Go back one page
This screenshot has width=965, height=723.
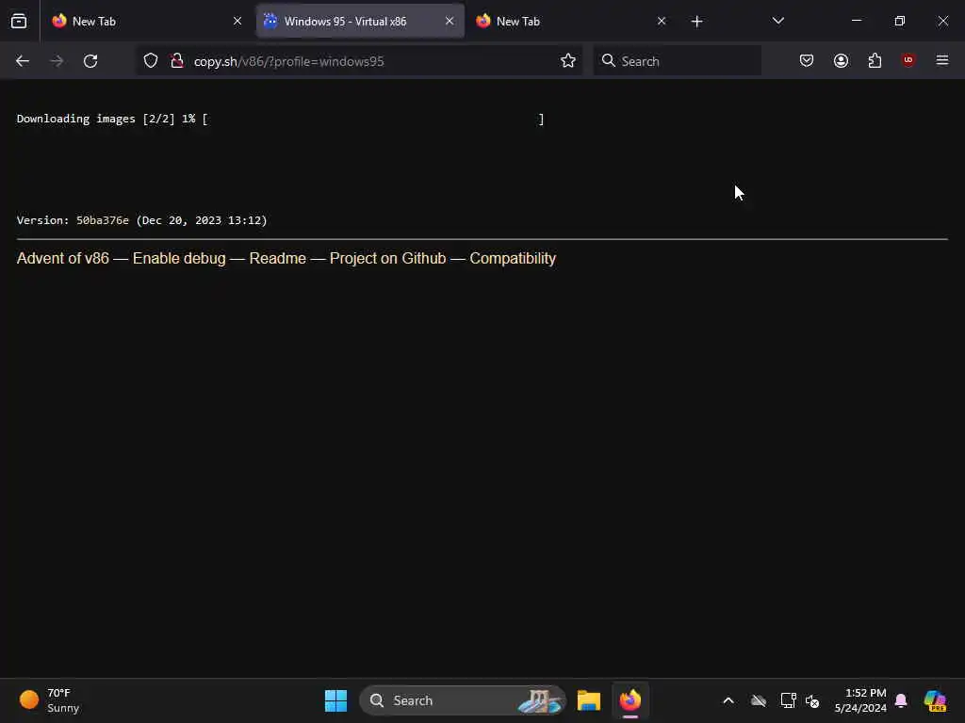pyautogui.click(x=23, y=61)
